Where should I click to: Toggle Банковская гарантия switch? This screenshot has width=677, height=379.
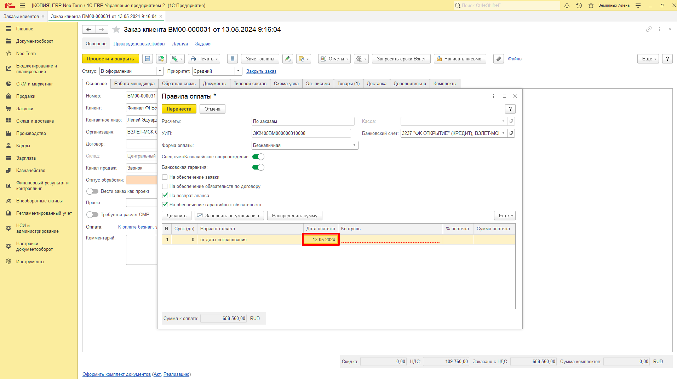pyautogui.click(x=258, y=167)
